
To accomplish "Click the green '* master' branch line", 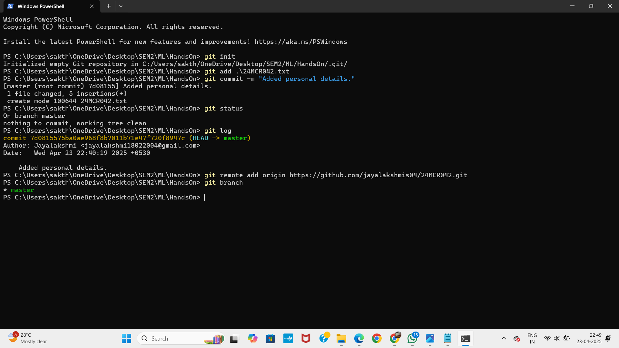I will [x=19, y=190].
